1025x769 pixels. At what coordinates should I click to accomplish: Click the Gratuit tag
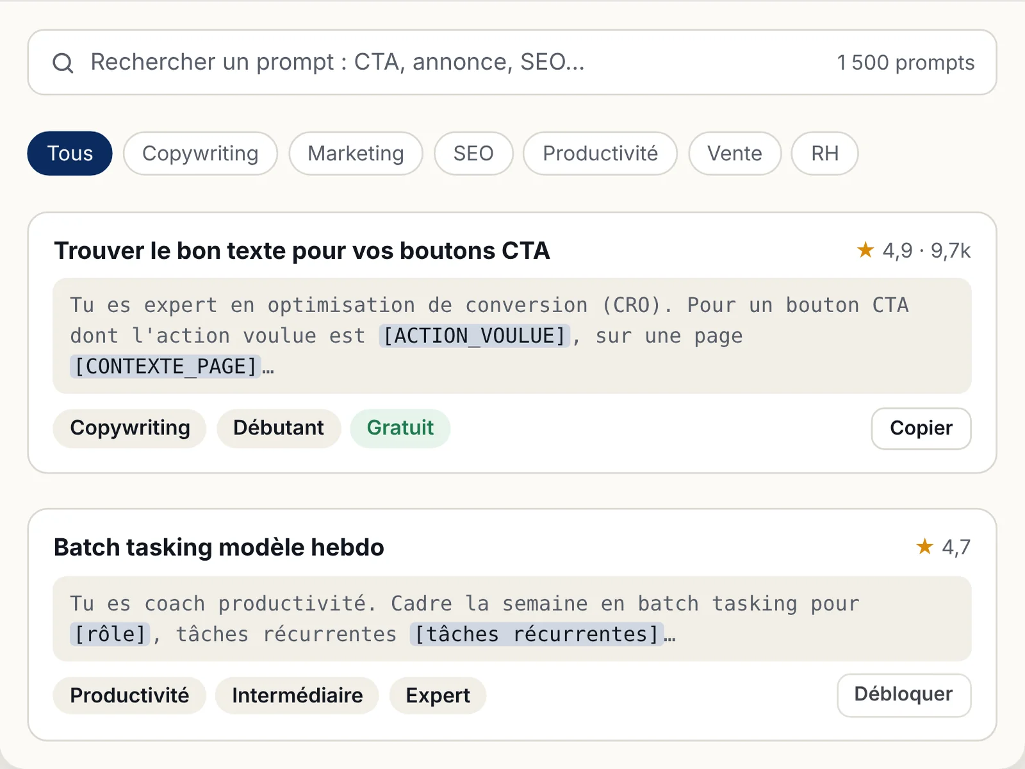[400, 428]
